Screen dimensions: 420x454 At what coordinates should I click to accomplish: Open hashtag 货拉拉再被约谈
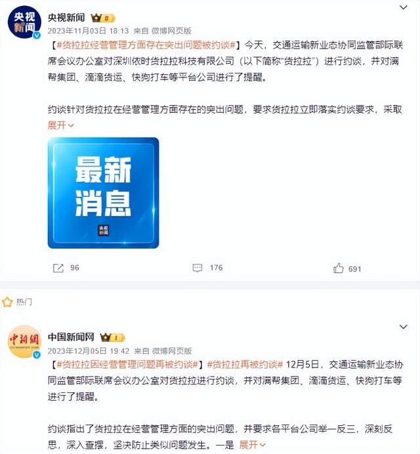tap(245, 364)
